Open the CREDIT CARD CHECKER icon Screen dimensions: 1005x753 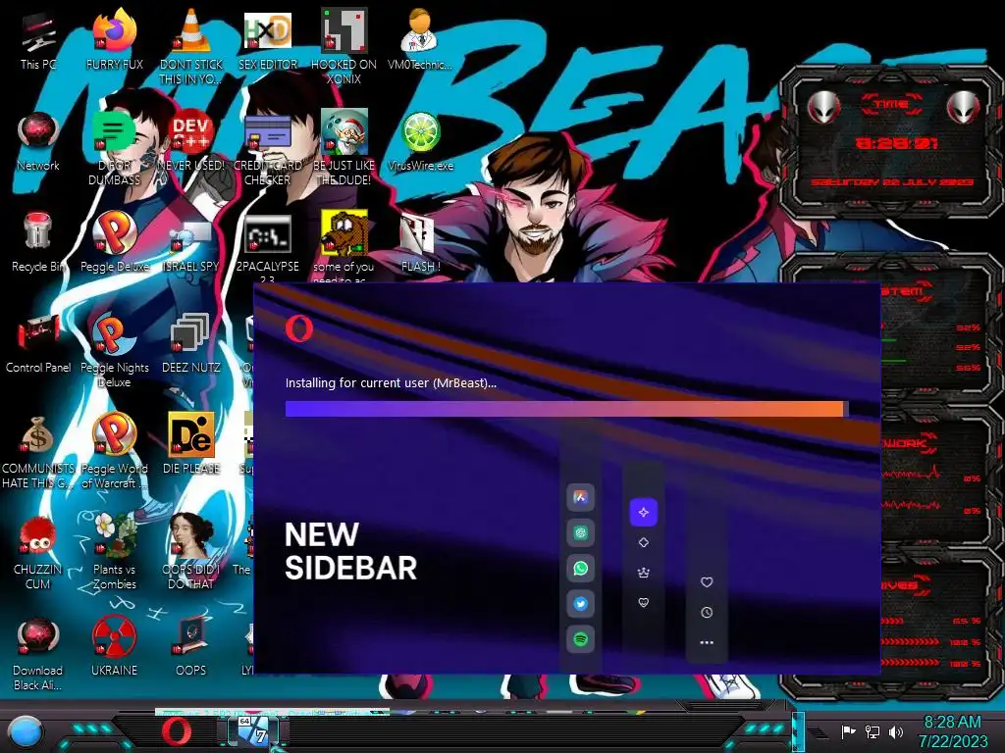pyautogui.click(x=268, y=147)
